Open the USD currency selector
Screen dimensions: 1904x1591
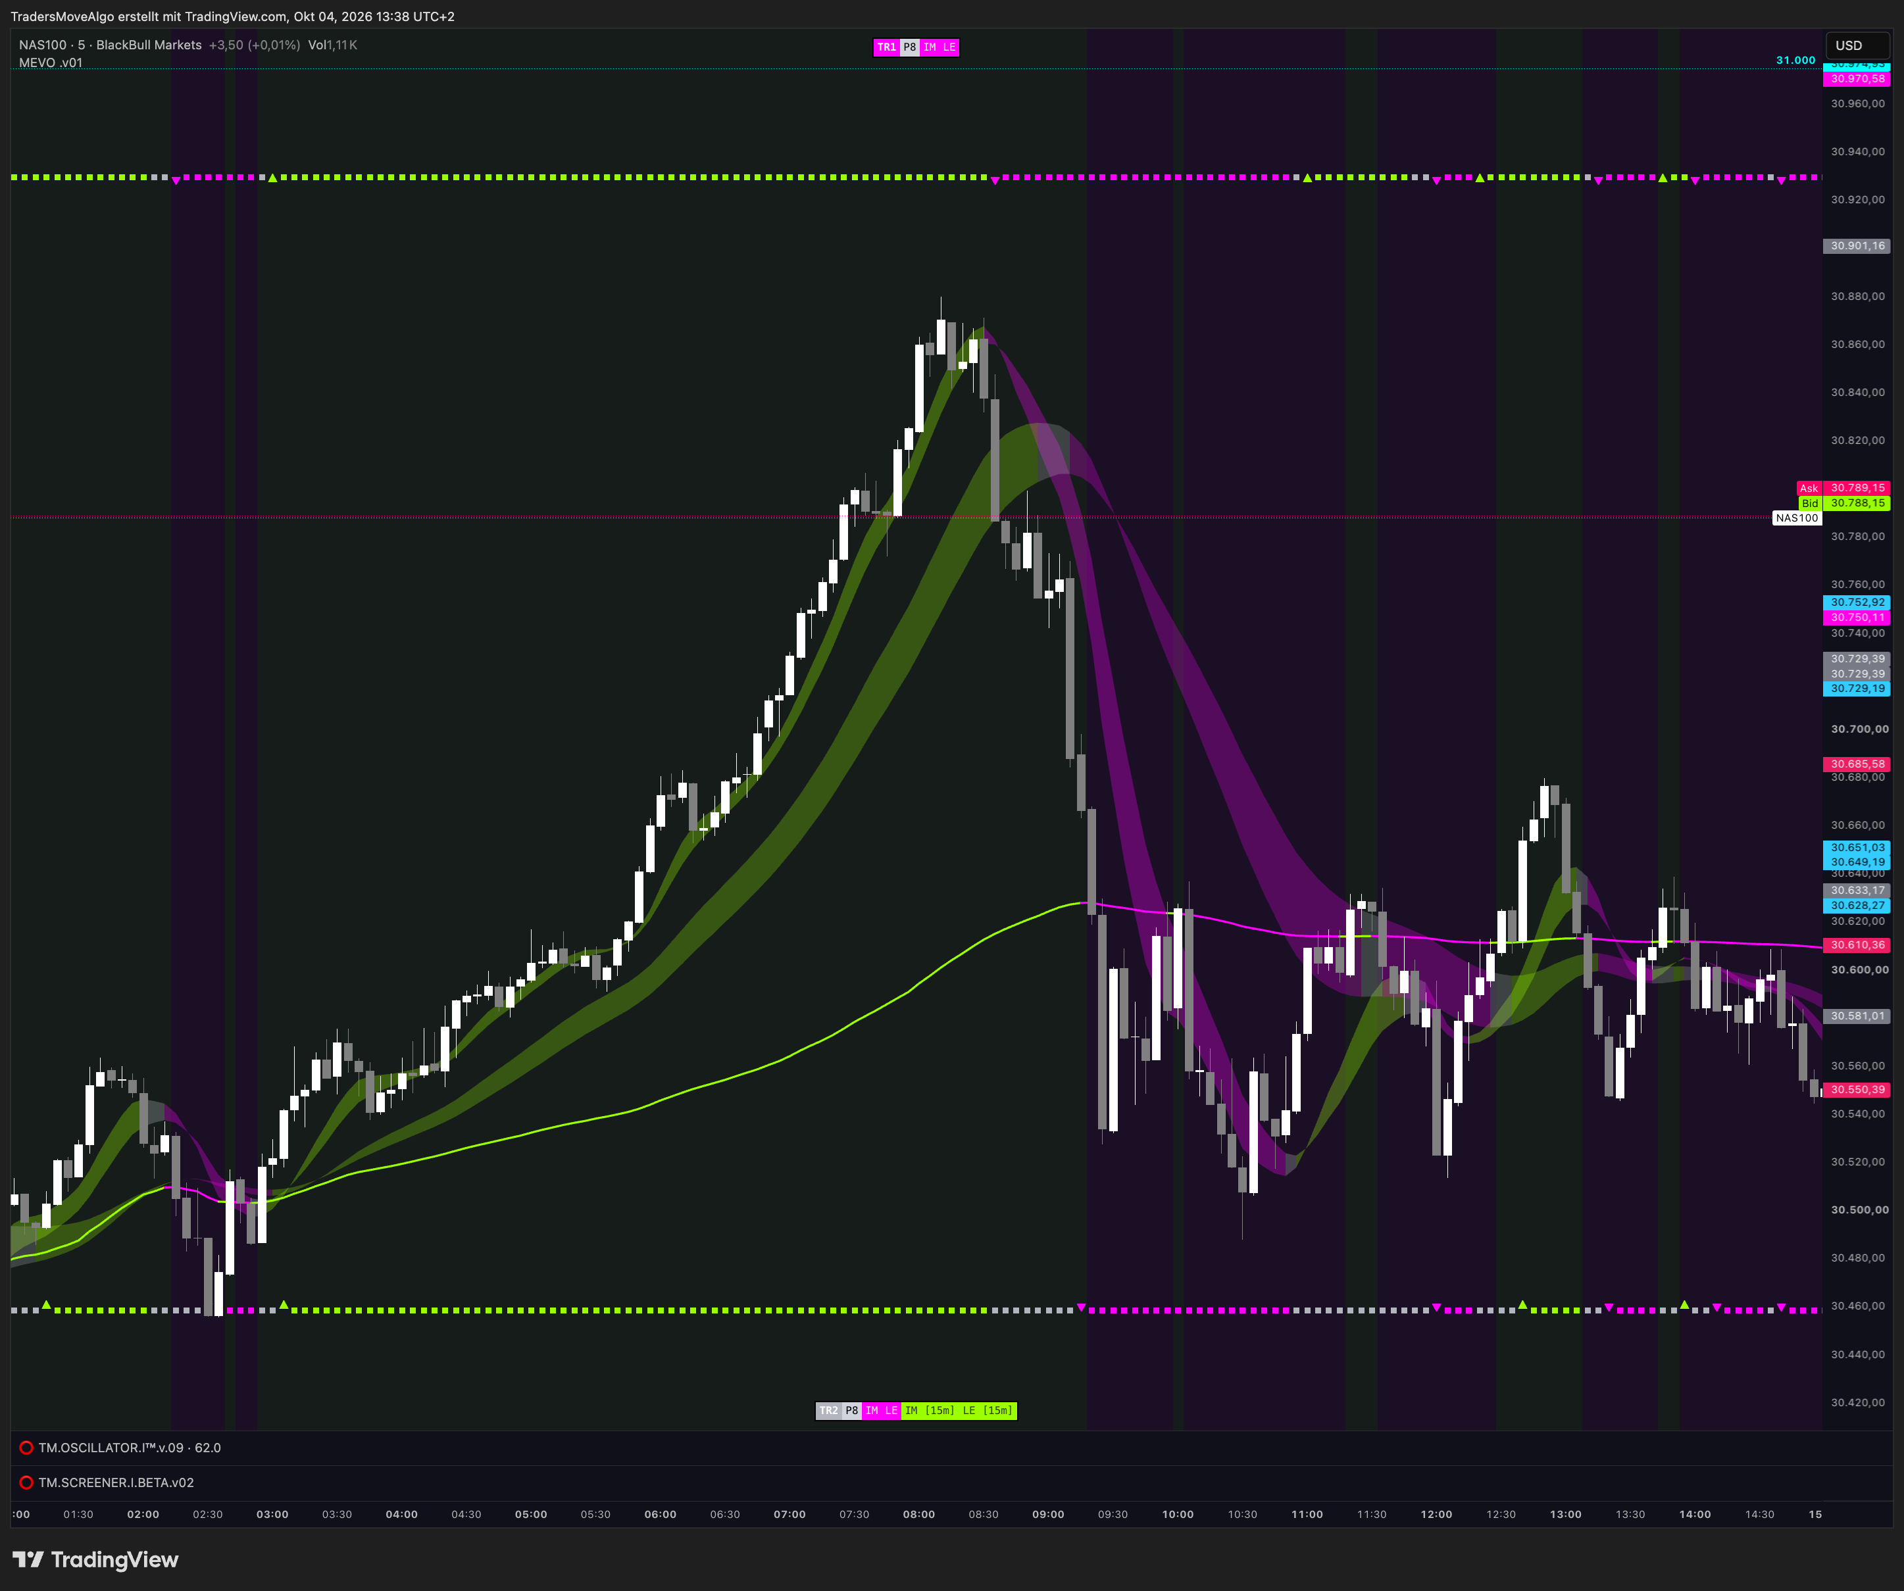pyautogui.click(x=1855, y=45)
